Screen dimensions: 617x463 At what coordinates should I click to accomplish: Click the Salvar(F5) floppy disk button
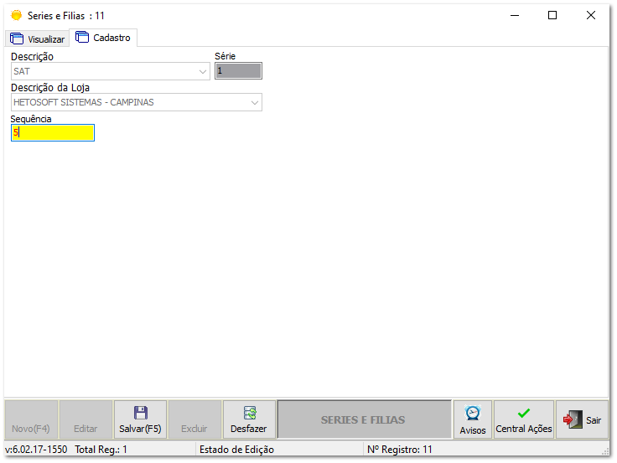coord(140,419)
